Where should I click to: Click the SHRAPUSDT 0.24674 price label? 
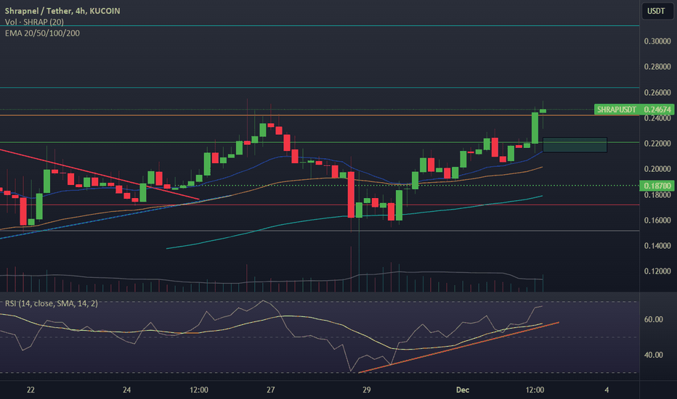pyautogui.click(x=633, y=110)
